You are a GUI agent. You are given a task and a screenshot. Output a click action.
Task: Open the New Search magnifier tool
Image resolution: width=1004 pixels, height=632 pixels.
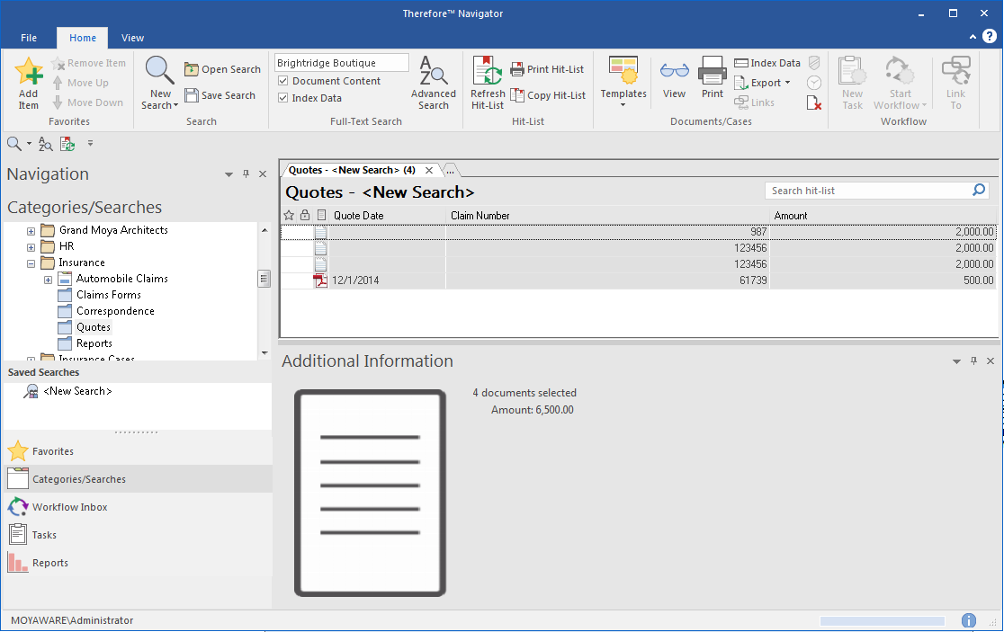(x=160, y=71)
